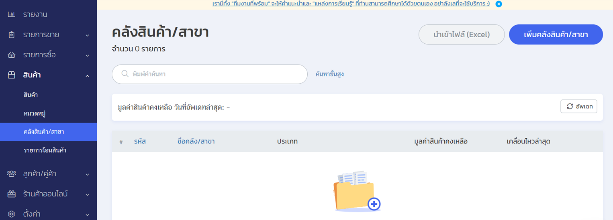Select the สินค้า submenu item
The image size is (613, 220).
[x=31, y=95]
